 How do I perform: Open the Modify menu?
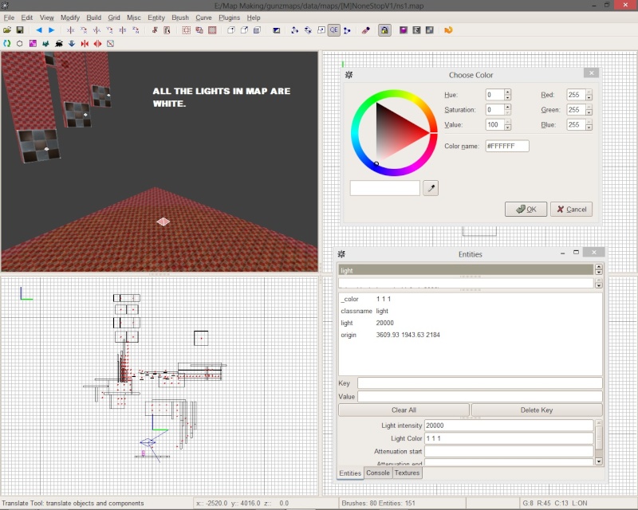pos(70,18)
